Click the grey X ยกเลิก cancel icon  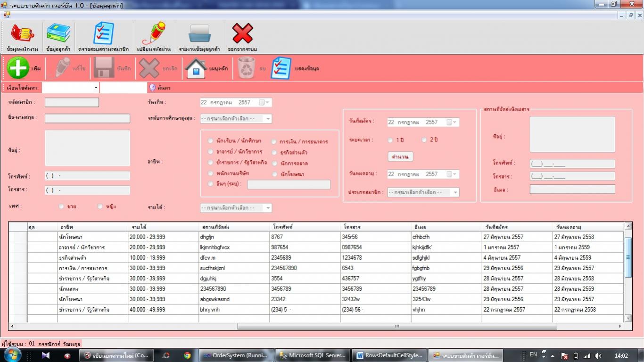[149, 68]
